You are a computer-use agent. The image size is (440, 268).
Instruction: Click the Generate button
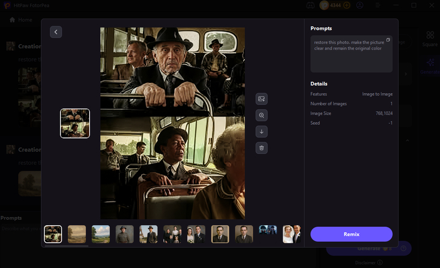368,248
